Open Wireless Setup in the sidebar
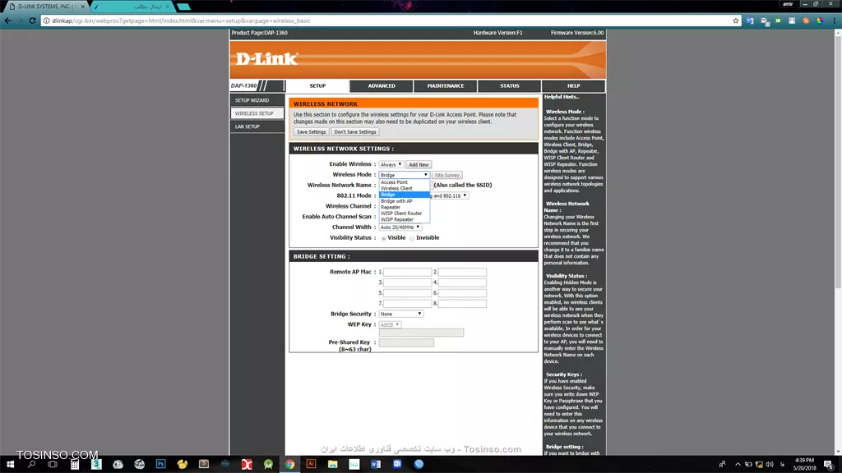The height and width of the screenshot is (473, 842). [257, 113]
